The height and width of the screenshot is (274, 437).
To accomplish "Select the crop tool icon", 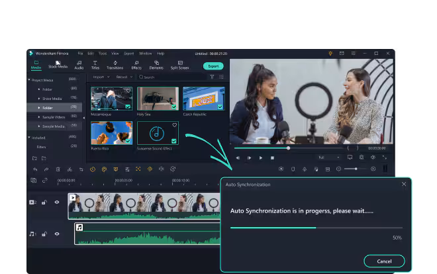I will 81,169.
